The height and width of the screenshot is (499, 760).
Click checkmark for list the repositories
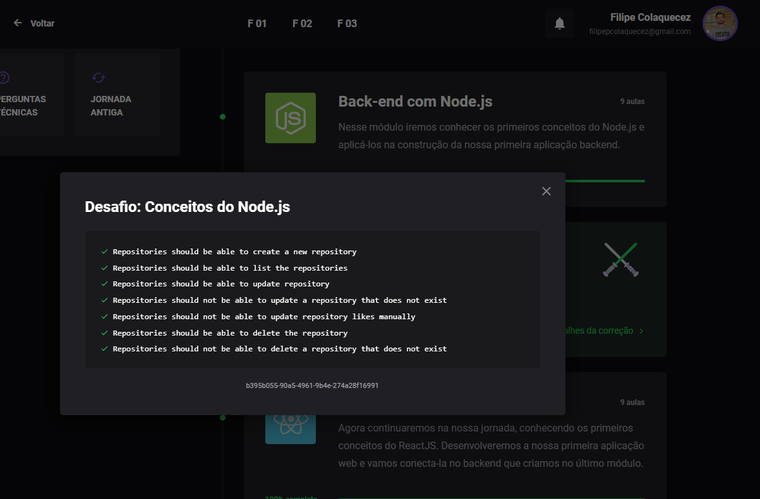(x=105, y=268)
